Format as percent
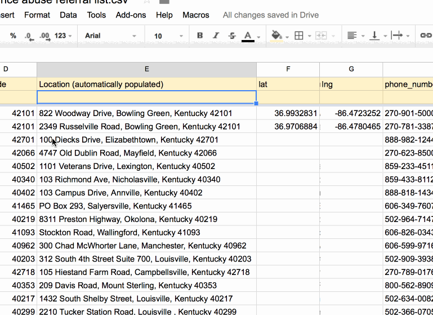The height and width of the screenshot is (315, 433). pyautogui.click(x=13, y=36)
